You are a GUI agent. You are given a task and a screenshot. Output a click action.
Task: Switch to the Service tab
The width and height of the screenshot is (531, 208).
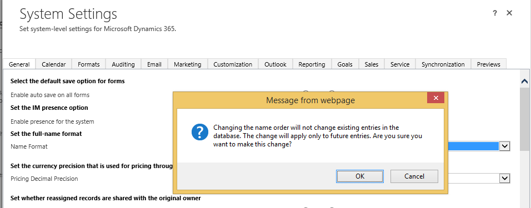click(x=400, y=64)
